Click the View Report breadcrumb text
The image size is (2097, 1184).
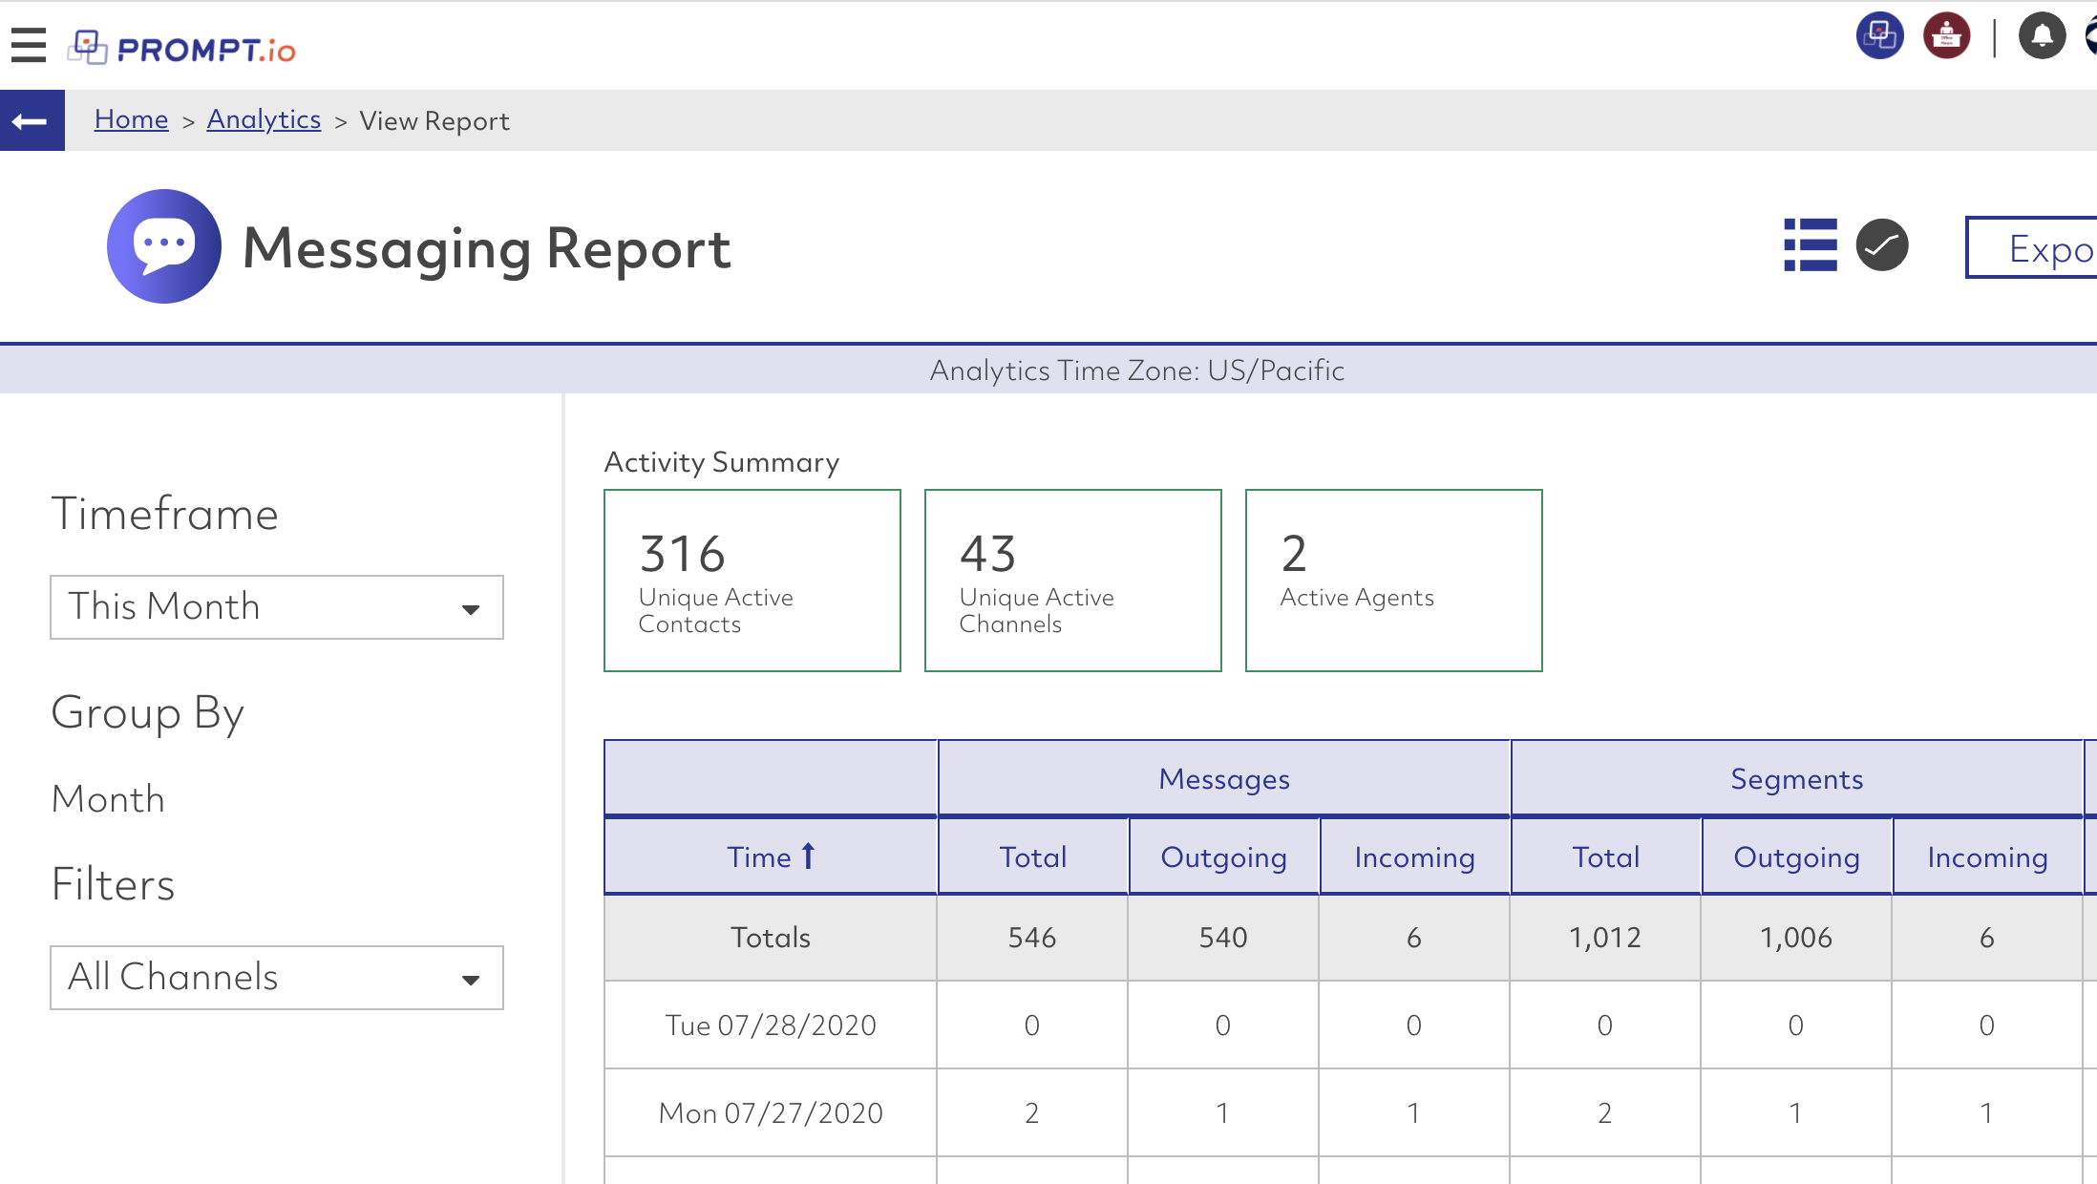pos(434,121)
